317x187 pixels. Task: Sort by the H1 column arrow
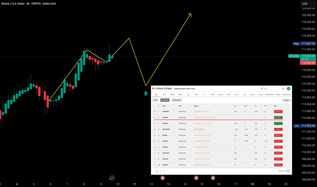pyautogui.click(x=237, y=106)
